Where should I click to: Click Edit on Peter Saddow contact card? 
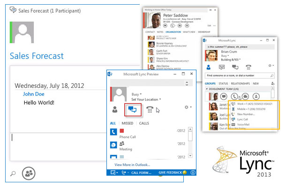(x=209, y=26)
